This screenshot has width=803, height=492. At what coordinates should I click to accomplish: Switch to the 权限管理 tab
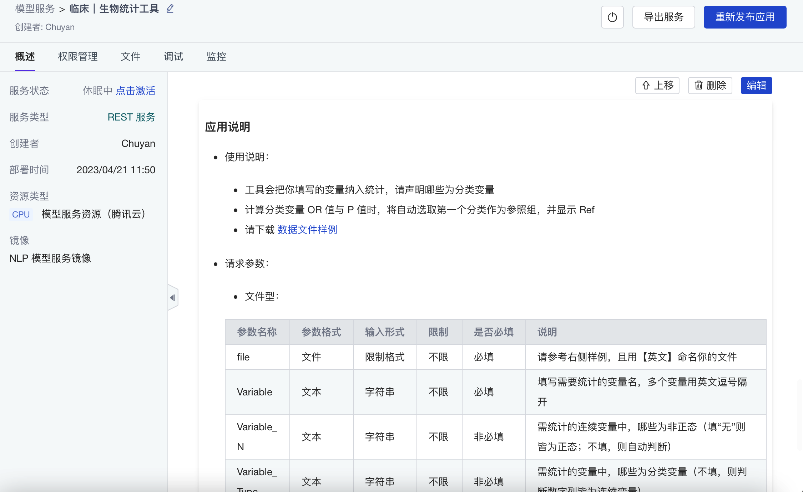pos(78,57)
